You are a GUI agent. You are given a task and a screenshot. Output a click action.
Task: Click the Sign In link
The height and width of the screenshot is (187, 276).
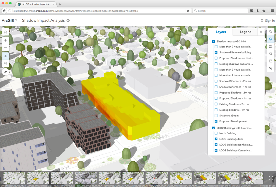(268, 21)
